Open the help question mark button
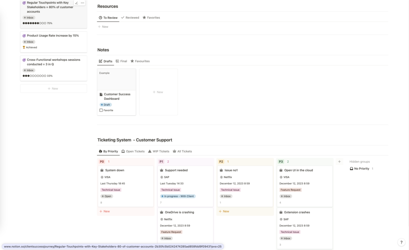Image resolution: width=409 pixels, height=250 pixels. (401, 242)
